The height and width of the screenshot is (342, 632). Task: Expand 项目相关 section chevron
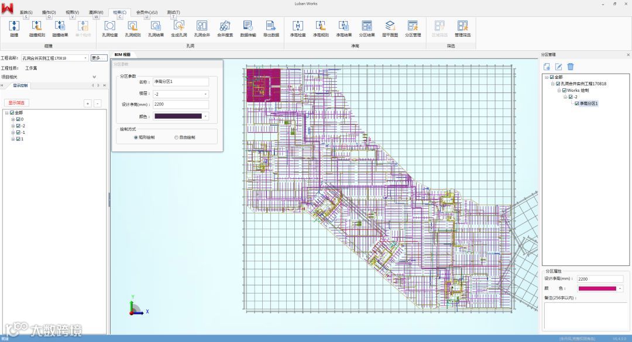94,77
